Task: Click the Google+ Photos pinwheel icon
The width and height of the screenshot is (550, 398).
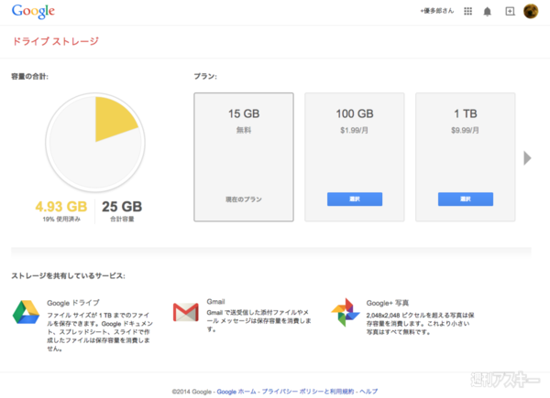Action: pyautogui.click(x=346, y=312)
